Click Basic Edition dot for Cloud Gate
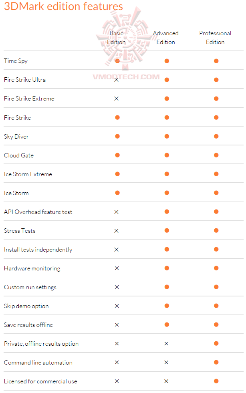 coord(117,155)
